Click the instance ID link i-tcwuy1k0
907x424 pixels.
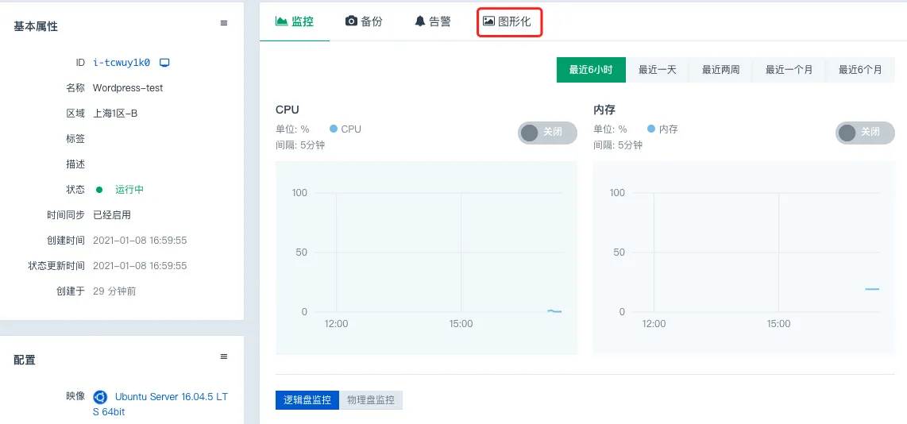122,63
